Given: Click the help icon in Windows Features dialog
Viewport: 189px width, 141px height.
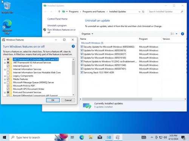Looking at the screenshot, I should [x=73, y=46].
